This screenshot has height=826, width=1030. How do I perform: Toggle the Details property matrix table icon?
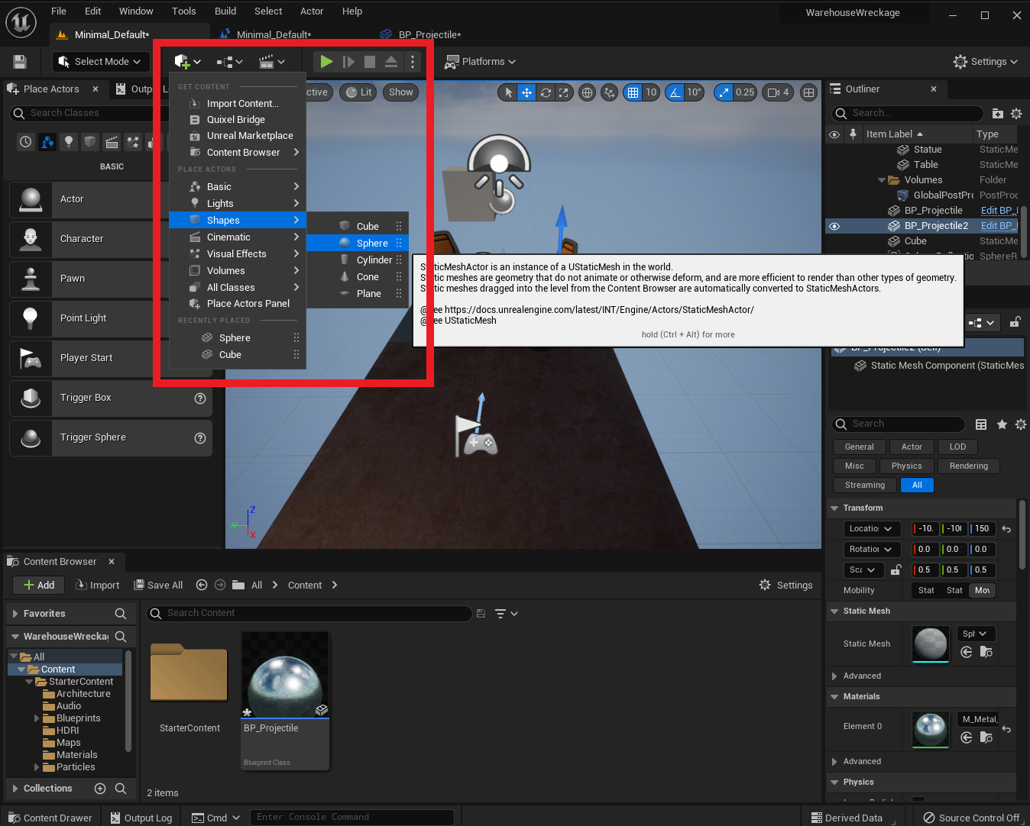[x=981, y=424]
